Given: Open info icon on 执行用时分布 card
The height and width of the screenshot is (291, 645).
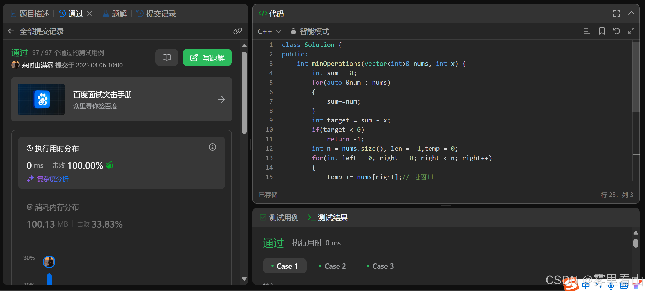Looking at the screenshot, I should [x=212, y=147].
